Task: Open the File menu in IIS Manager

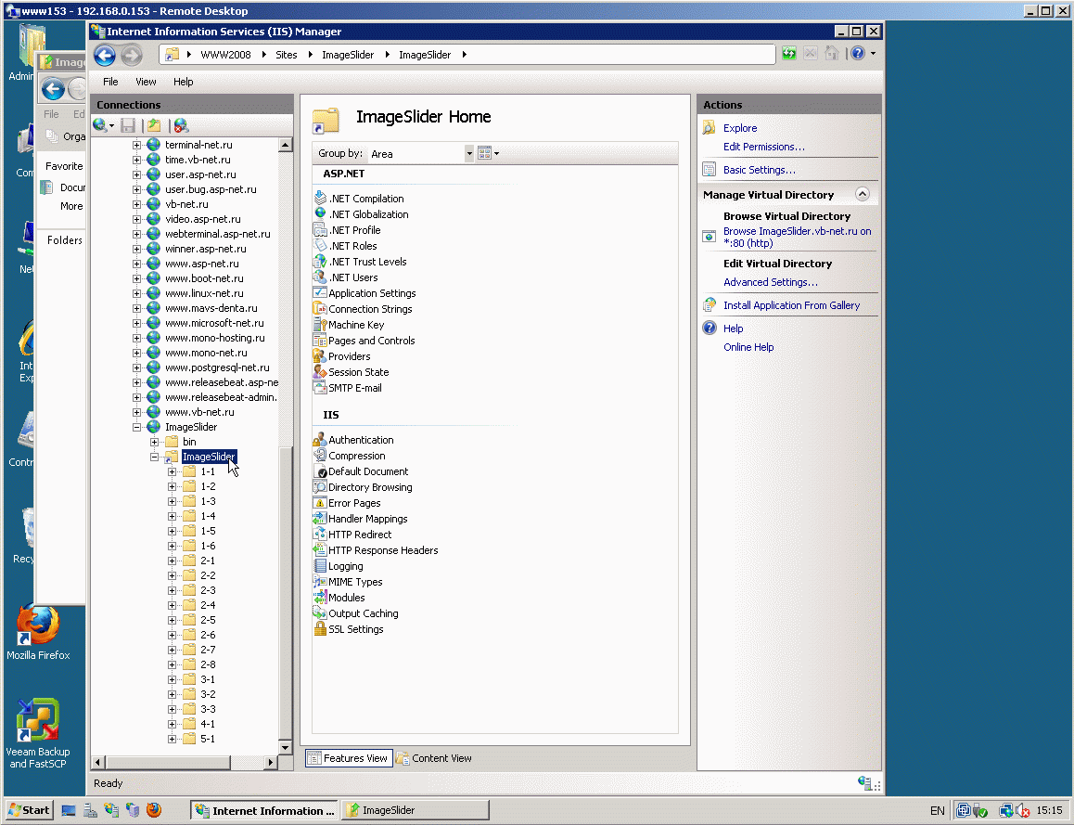Action: (x=110, y=82)
